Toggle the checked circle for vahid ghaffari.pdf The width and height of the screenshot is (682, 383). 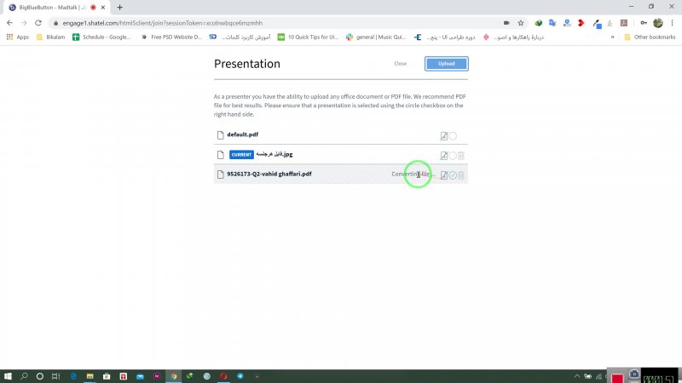pyautogui.click(x=453, y=174)
